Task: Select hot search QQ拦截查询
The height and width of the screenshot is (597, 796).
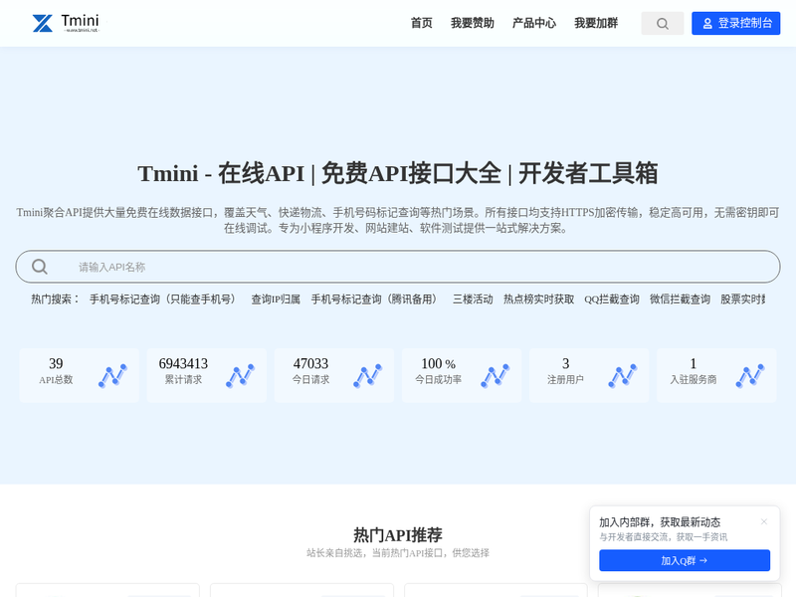Action: [x=612, y=299]
